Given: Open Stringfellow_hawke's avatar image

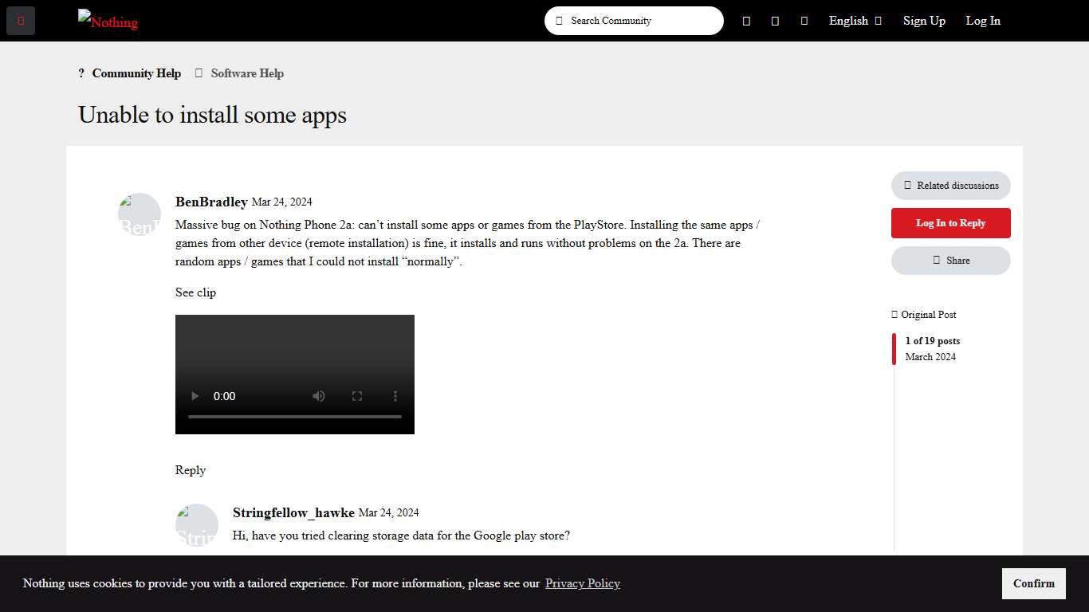Looking at the screenshot, I should point(197,525).
